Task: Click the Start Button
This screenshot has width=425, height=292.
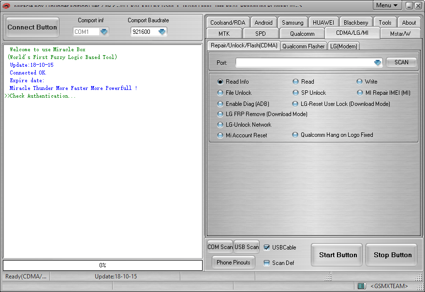Action: click(337, 255)
